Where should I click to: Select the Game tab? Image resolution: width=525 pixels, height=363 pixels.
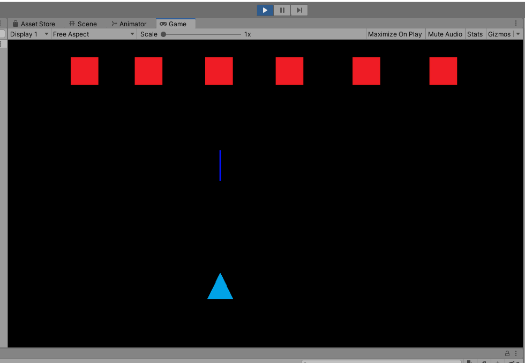point(176,24)
